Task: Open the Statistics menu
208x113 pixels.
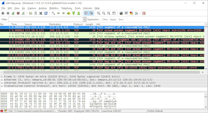Action: coord(54,8)
